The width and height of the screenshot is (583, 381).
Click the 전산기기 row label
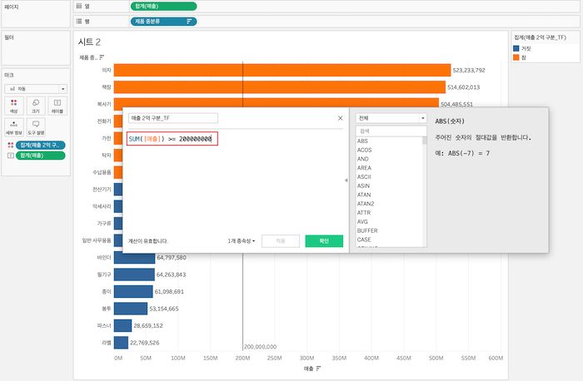pos(102,190)
